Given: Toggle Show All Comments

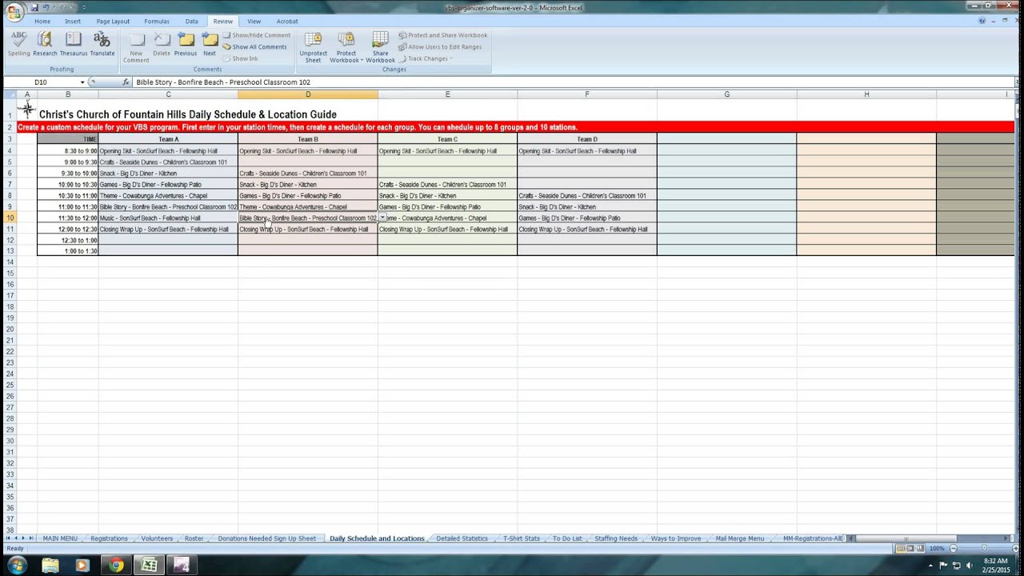Looking at the screenshot, I should 255,46.
